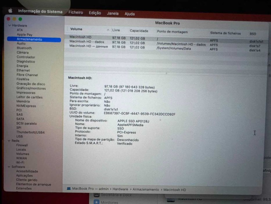The height and width of the screenshot is (204, 271).
Task: Select the Macintosh HD volume row
Action: pyautogui.click(x=166, y=39)
